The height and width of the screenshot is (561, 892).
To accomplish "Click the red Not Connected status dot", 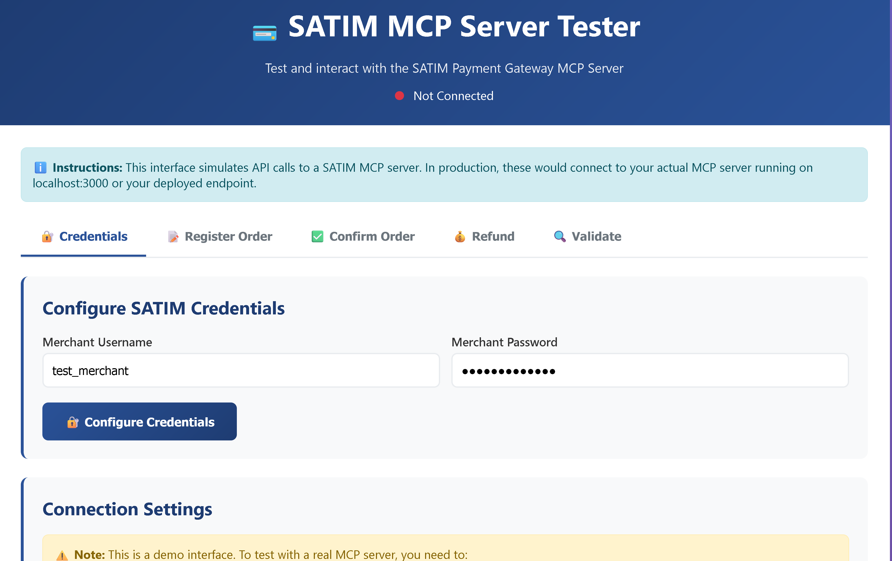I will click(x=399, y=96).
